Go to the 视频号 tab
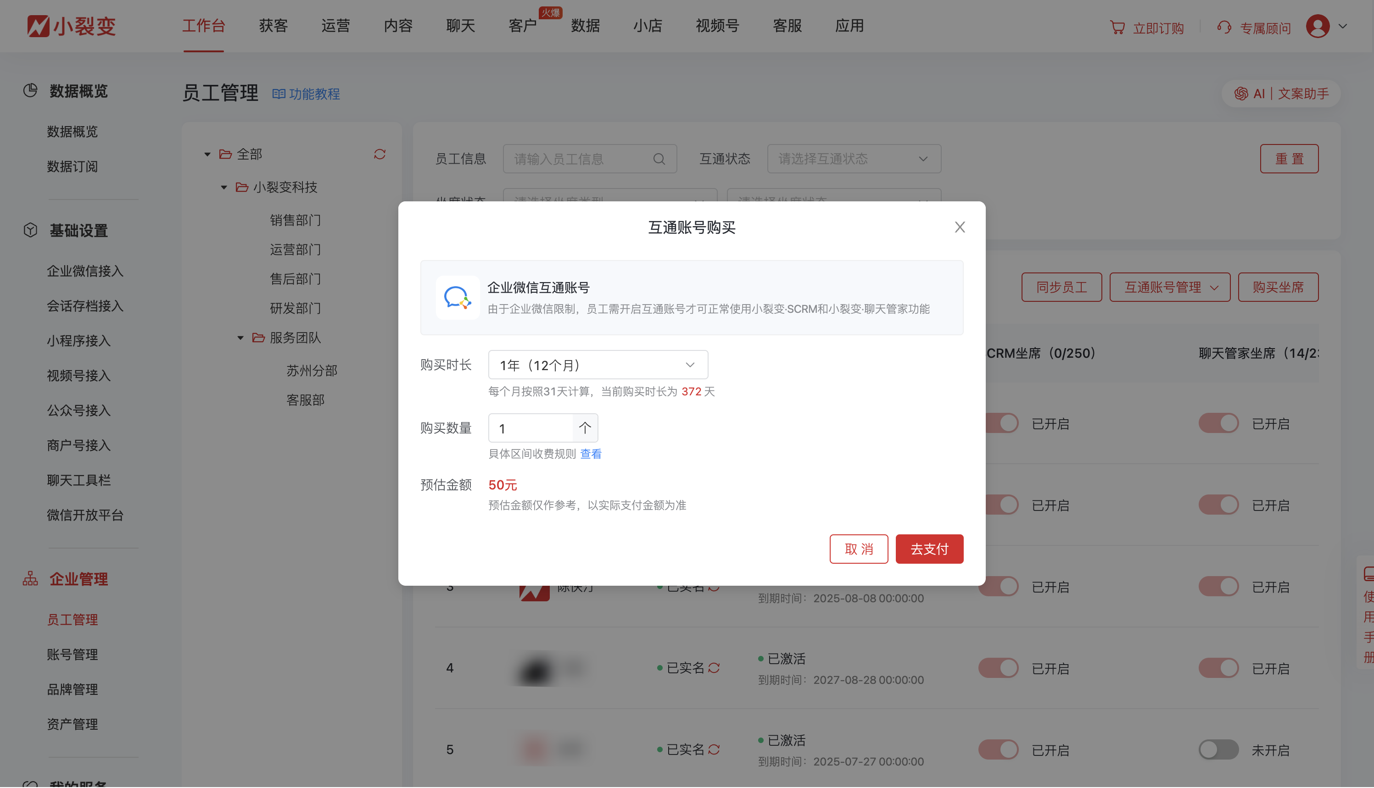Screen dimensions: 1374x788 pos(717,26)
